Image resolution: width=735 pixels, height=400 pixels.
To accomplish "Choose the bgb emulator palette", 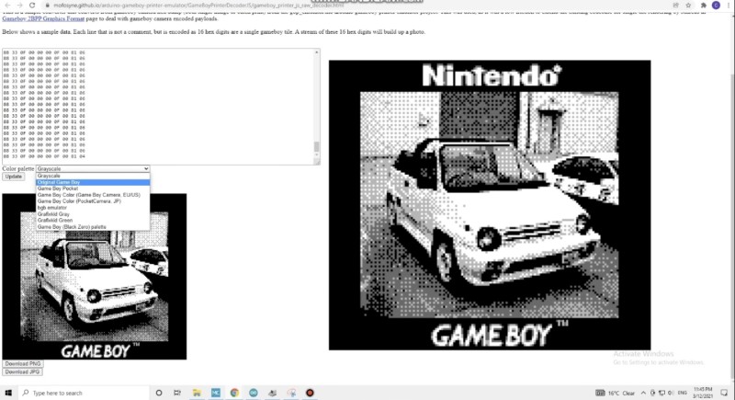I will [x=93, y=207].
